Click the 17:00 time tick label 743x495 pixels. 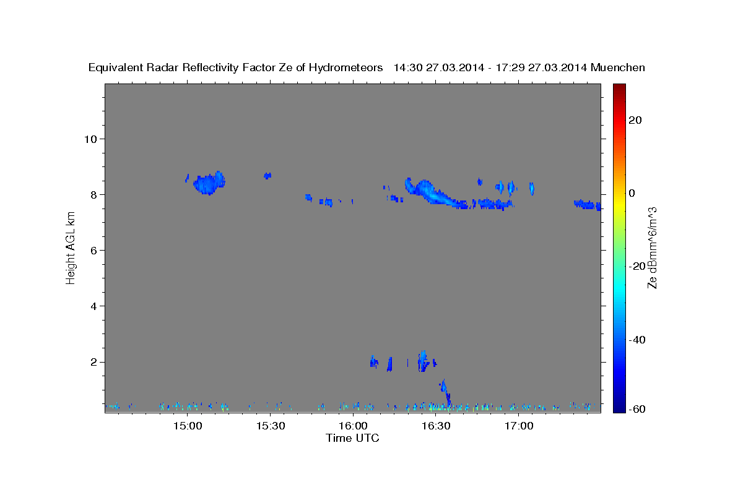(x=519, y=426)
